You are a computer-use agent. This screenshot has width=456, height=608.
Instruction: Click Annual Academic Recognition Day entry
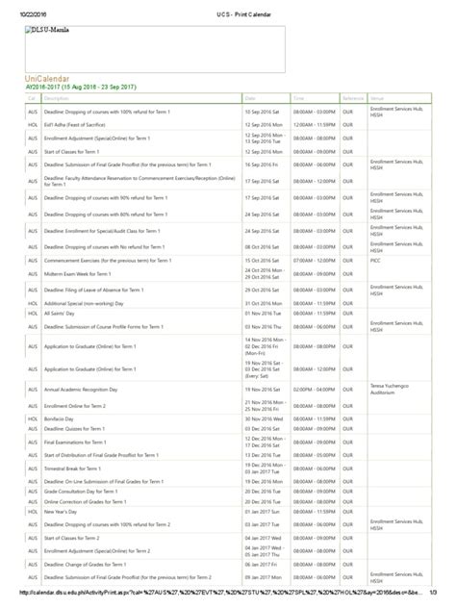click(81, 390)
